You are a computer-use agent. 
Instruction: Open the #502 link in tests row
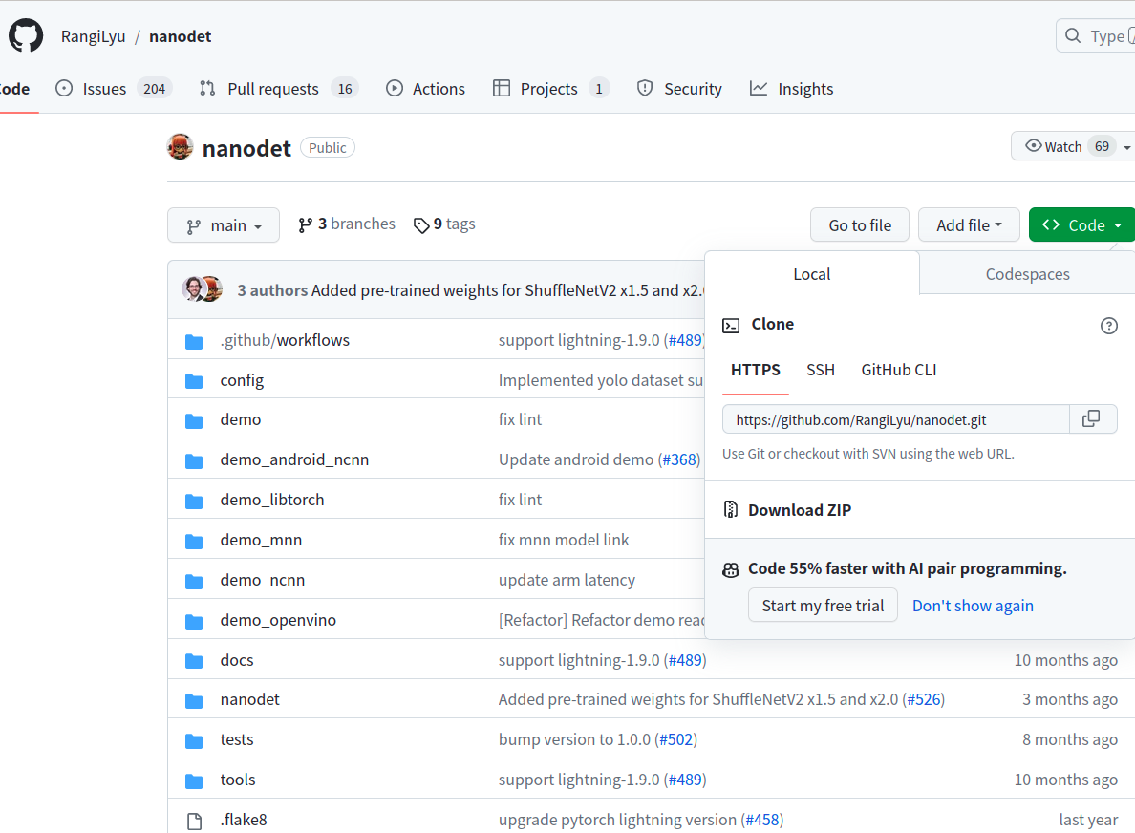pos(676,739)
